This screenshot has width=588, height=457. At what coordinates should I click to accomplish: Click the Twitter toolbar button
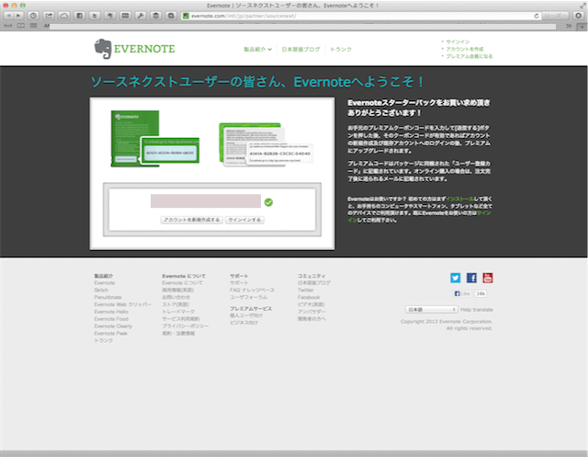pyautogui.click(x=95, y=16)
